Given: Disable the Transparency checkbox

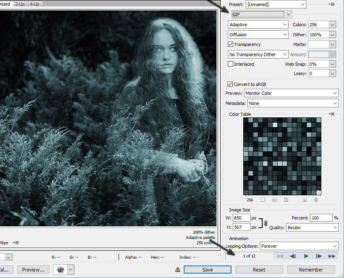Looking at the screenshot, I should (230, 44).
